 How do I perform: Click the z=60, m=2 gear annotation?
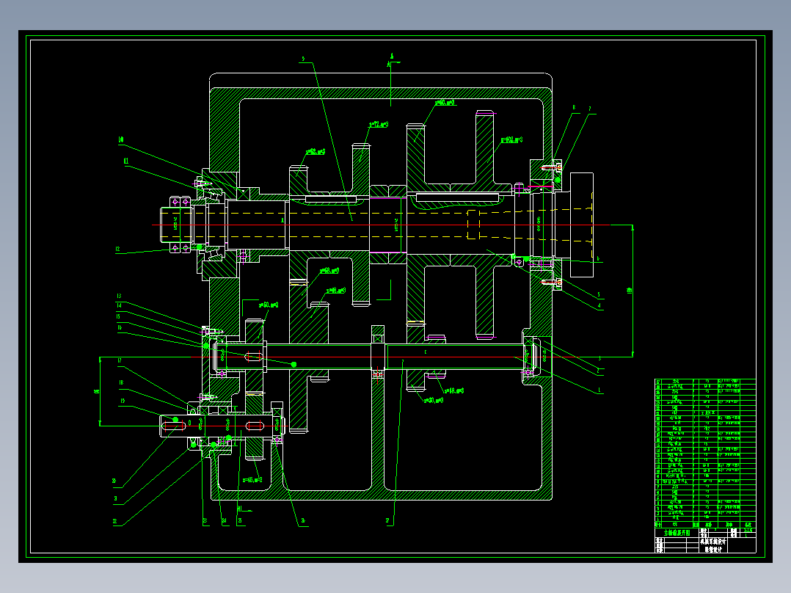point(269,305)
